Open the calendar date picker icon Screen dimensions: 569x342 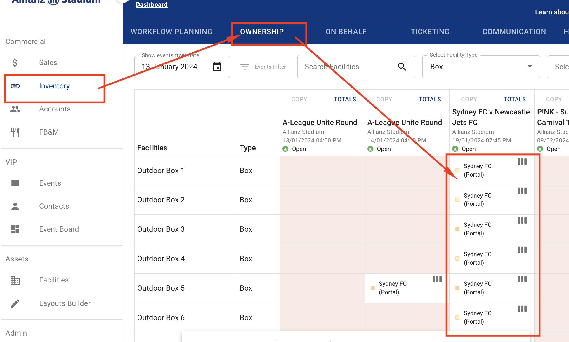click(217, 67)
